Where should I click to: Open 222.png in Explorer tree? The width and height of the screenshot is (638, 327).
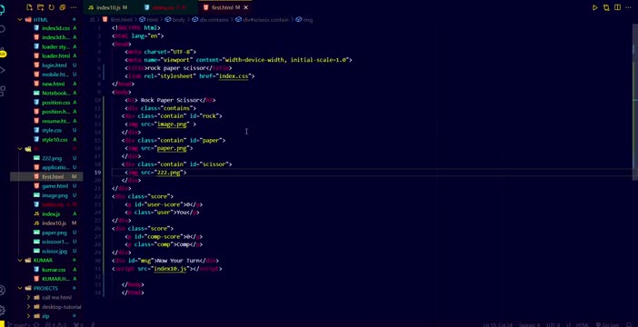click(52, 158)
